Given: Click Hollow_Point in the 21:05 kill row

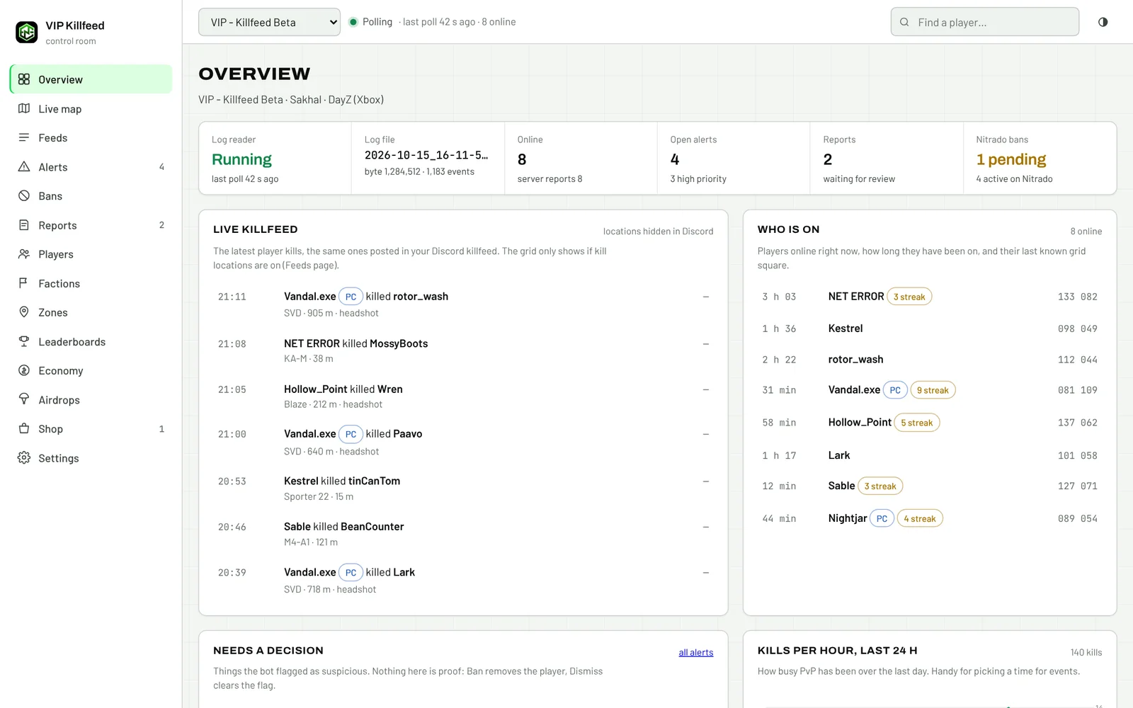Looking at the screenshot, I should (316, 389).
